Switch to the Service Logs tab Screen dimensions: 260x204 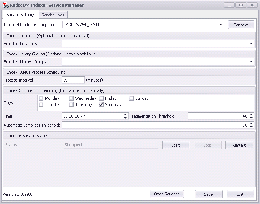coord(53,15)
